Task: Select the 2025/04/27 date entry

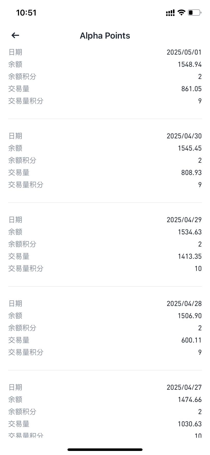Action: coord(184,387)
